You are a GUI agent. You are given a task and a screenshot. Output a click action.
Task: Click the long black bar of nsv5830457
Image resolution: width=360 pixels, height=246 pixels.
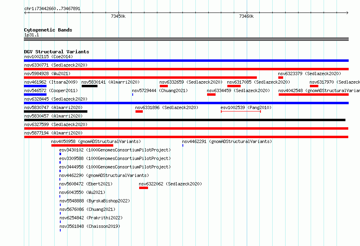pyautogui.click(x=184, y=120)
